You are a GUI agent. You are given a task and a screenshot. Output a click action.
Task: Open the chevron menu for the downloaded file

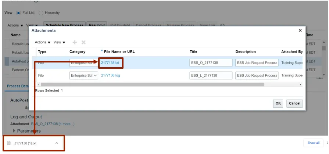click(57, 143)
